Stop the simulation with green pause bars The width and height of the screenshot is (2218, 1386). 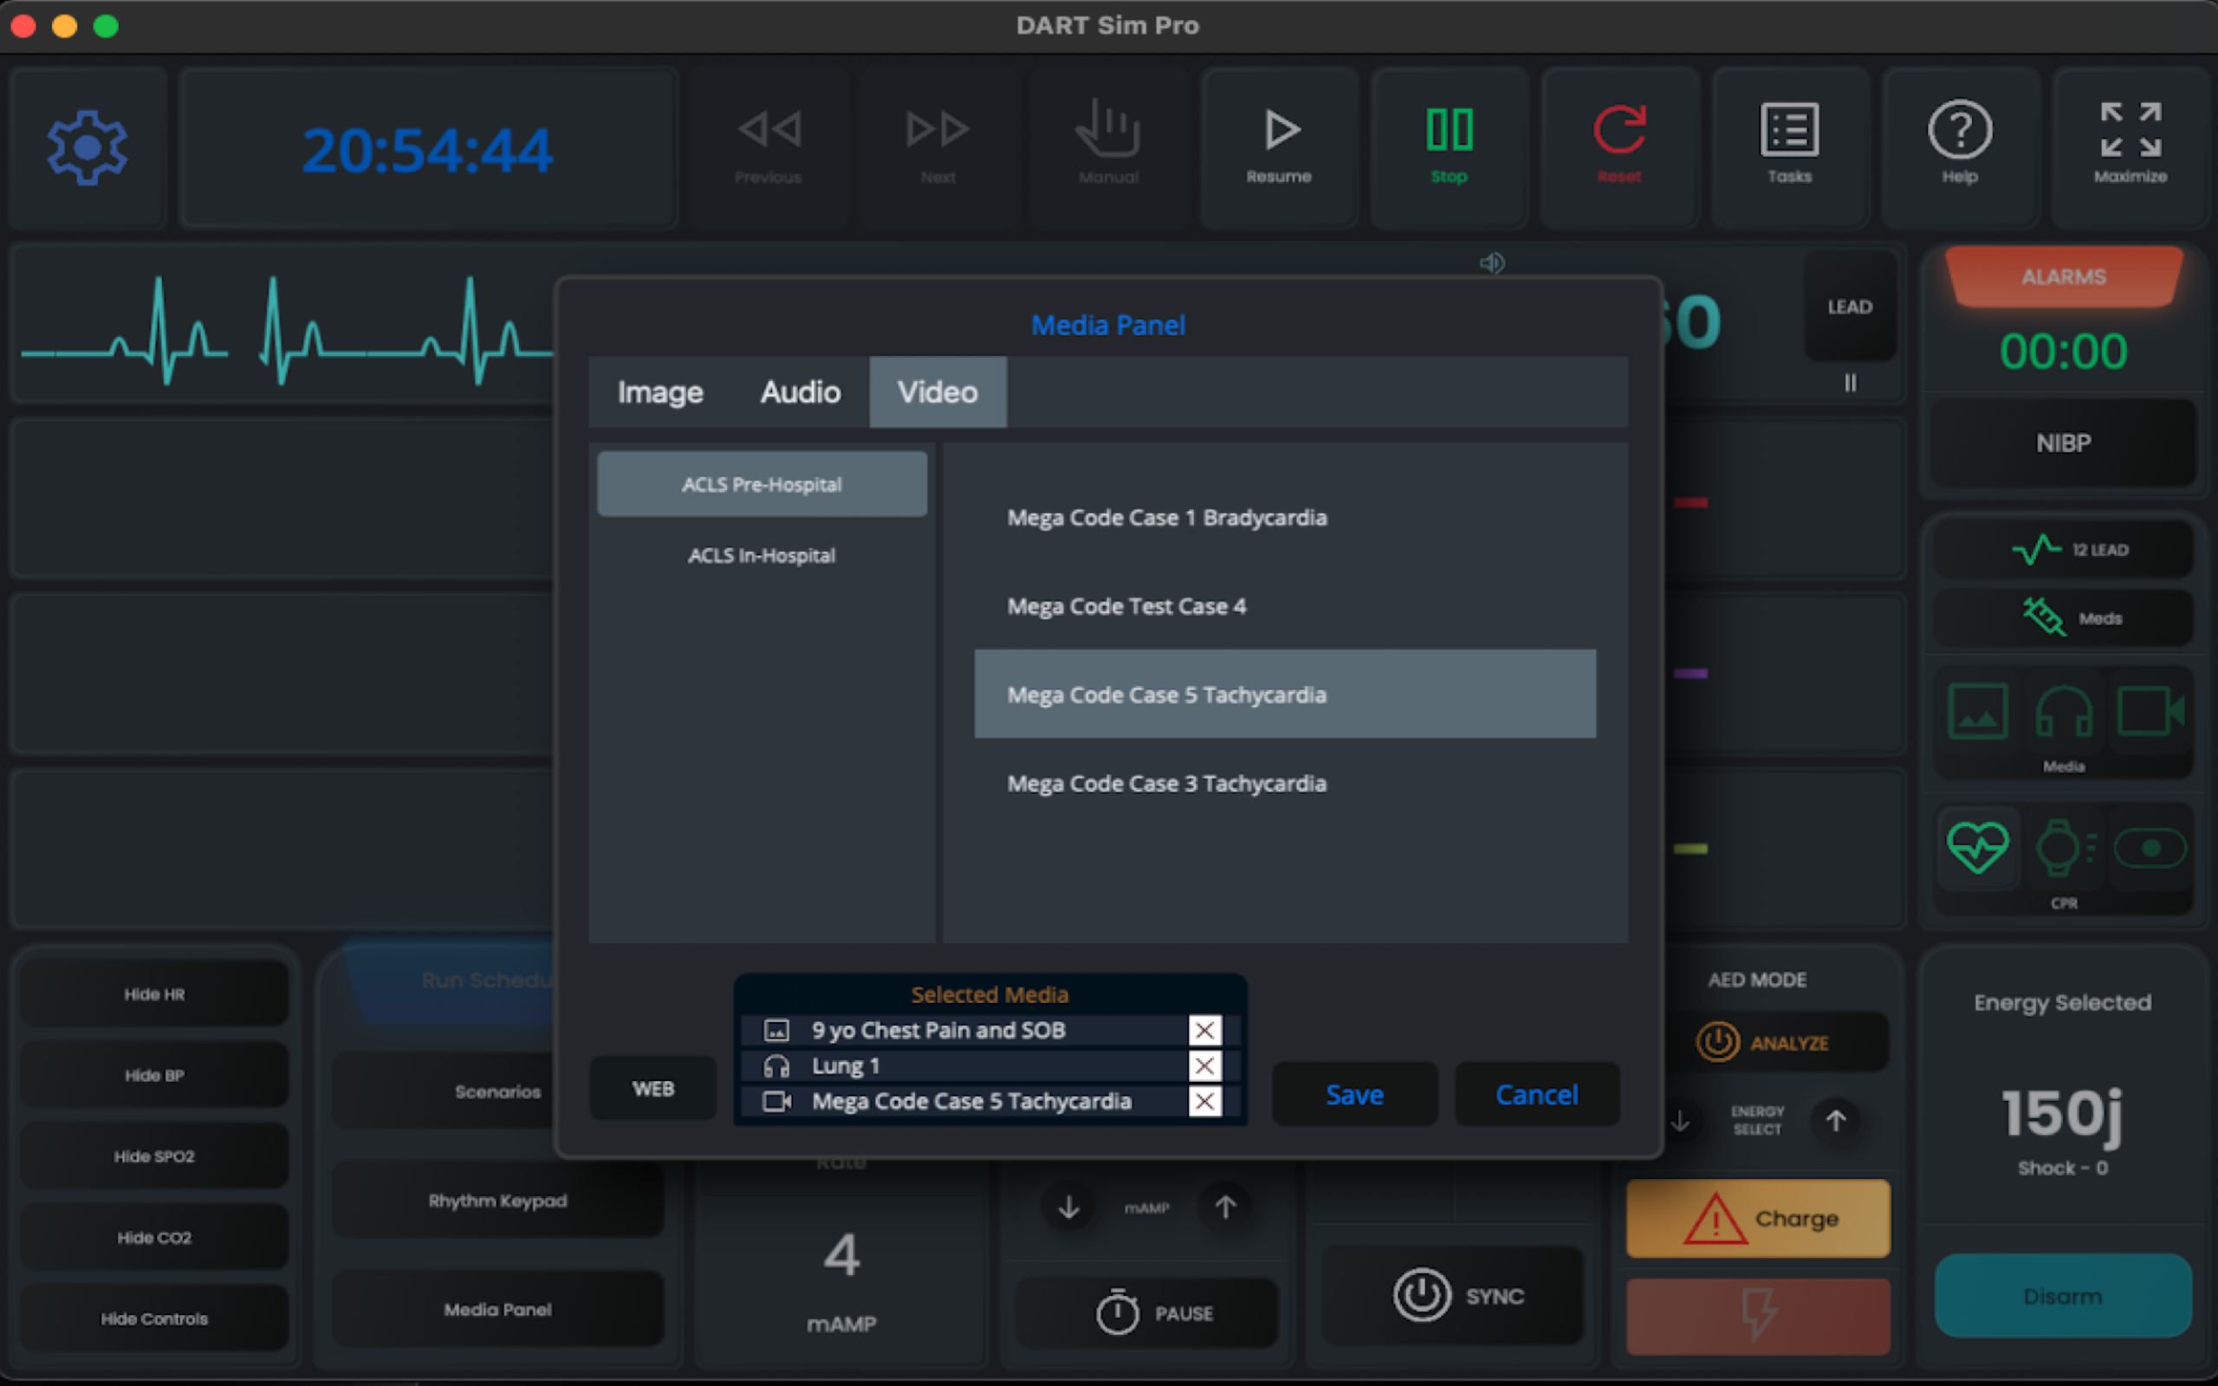pyautogui.click(x=1449, y=146)
